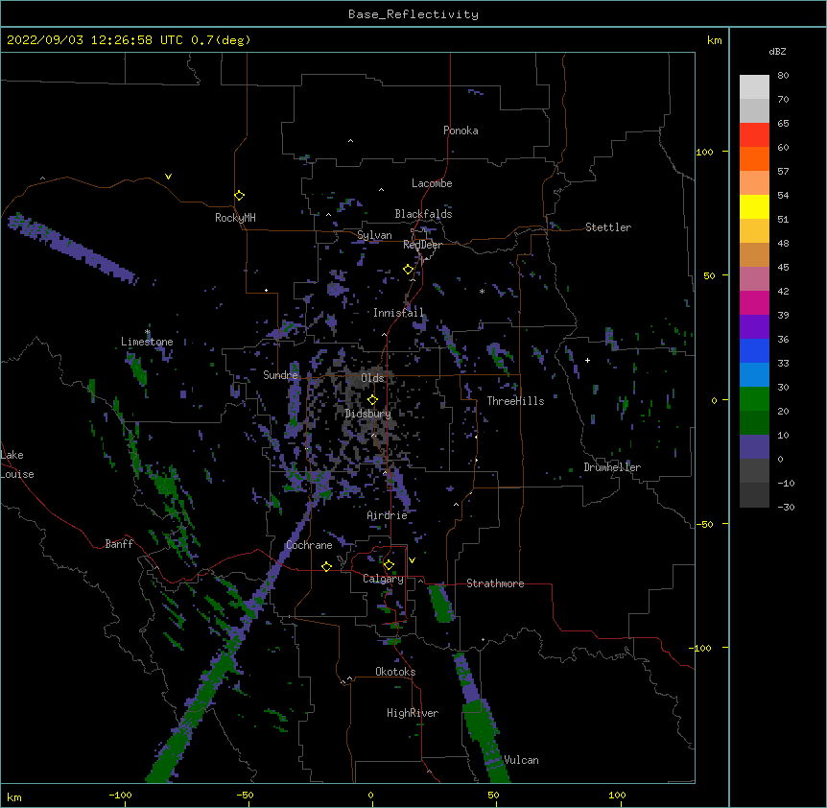
Task: Click the km unit label at the bottom left
Action: [x=13, y=796]
